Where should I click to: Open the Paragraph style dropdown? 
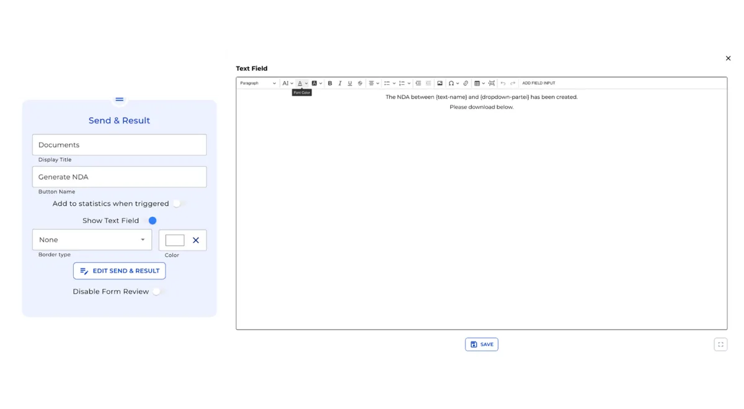tap(258, 83)
